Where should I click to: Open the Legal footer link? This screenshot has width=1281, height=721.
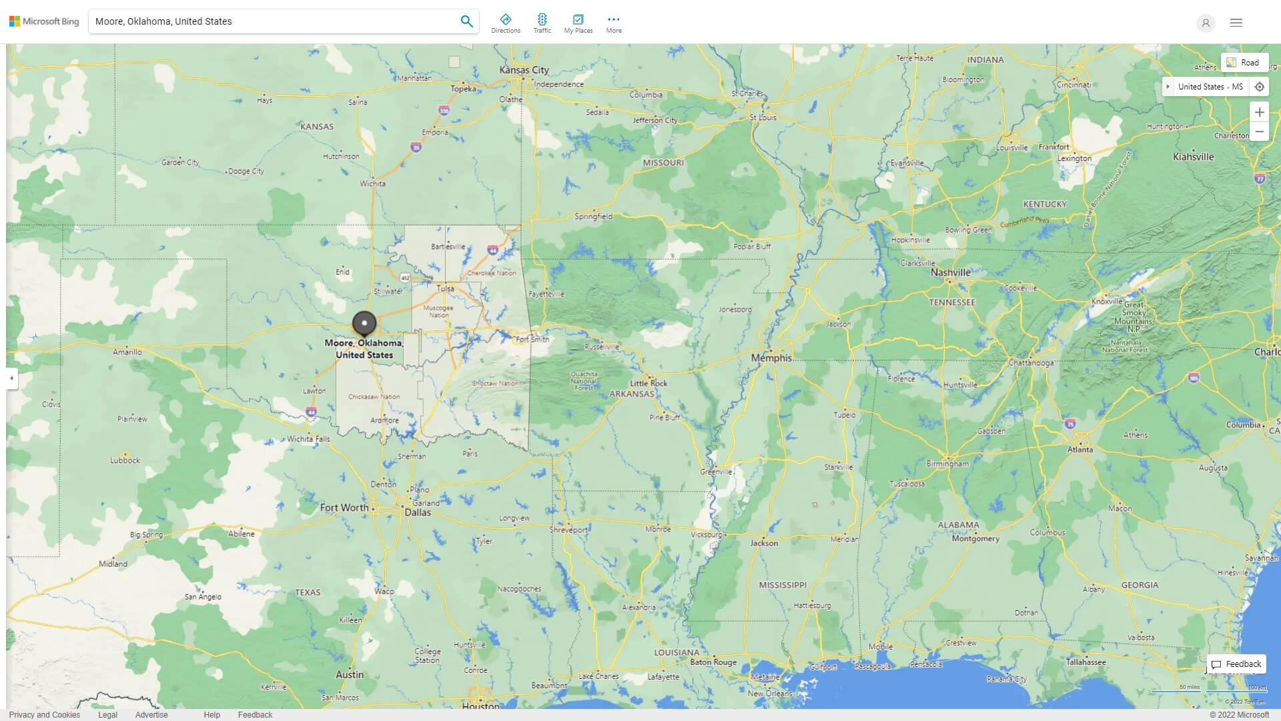point(107,714)
